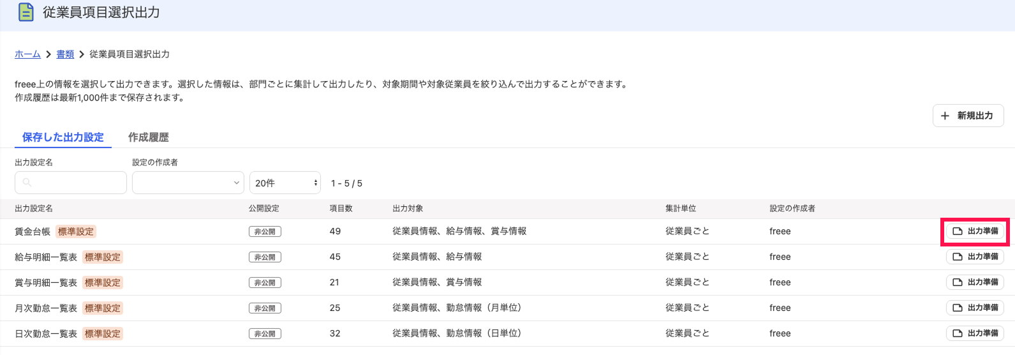Open the 20件 page size selector
1015x355 pixels.
pos(285,183)
